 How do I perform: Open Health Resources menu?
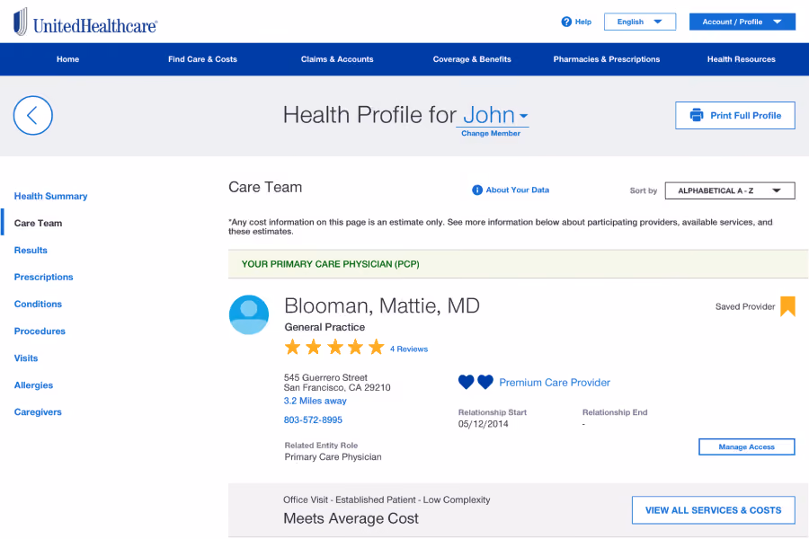(x=741, y=59)
